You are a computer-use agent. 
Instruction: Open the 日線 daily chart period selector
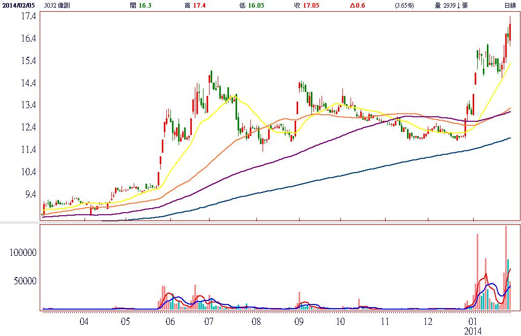click(x=509, y=6)
